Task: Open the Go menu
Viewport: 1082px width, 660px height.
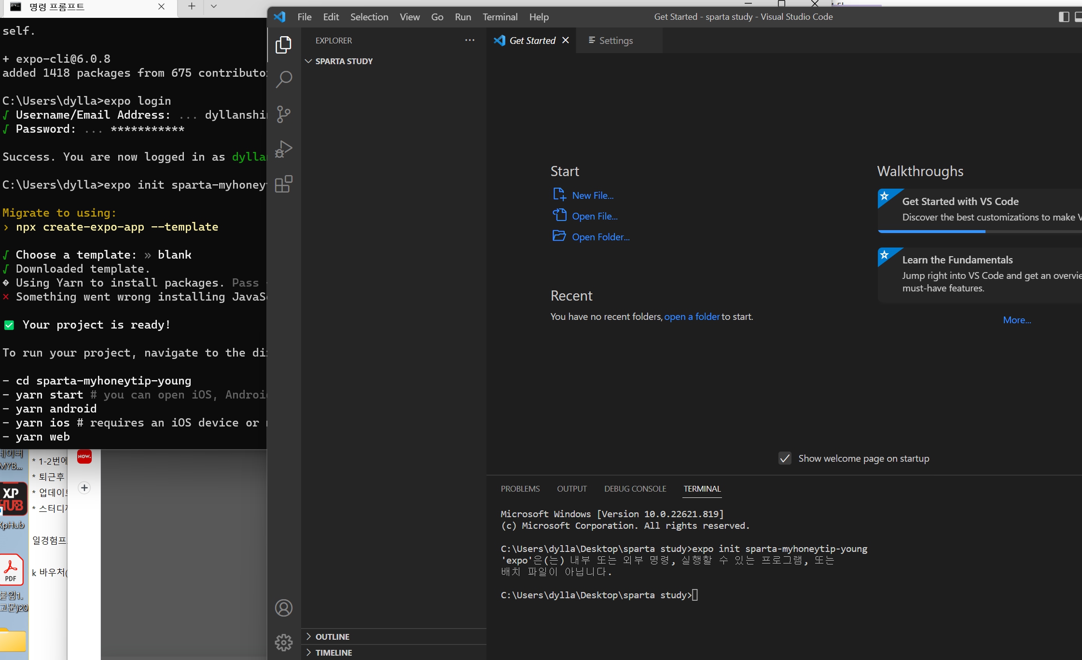Action: pos(437,17)
